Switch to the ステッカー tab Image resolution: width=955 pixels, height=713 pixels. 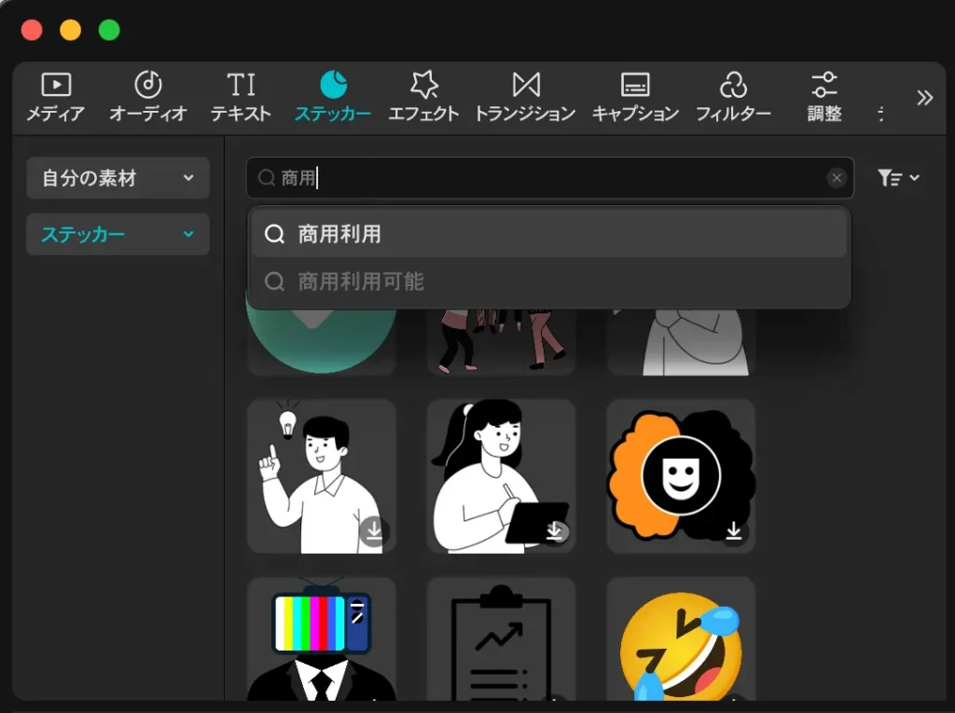click(333, 96)
